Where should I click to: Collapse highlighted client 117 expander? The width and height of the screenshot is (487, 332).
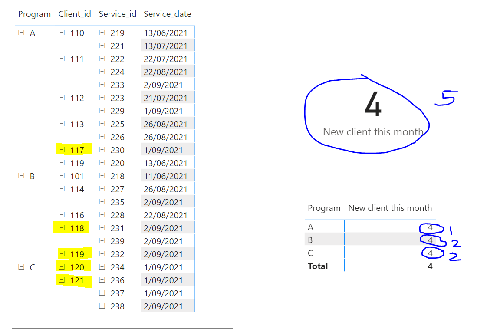[62, 150]
